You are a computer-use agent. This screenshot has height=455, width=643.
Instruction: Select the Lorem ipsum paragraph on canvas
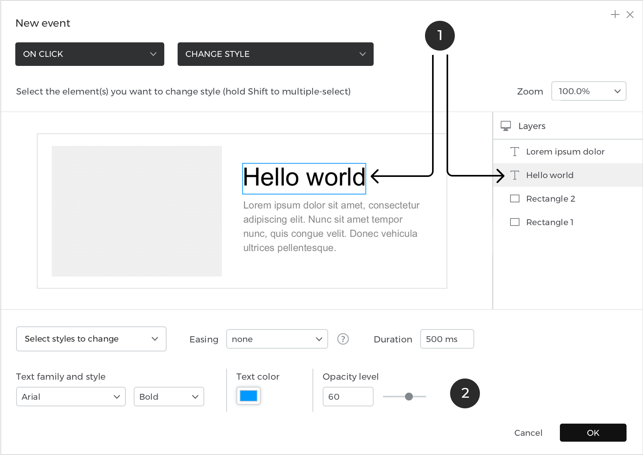331,226
